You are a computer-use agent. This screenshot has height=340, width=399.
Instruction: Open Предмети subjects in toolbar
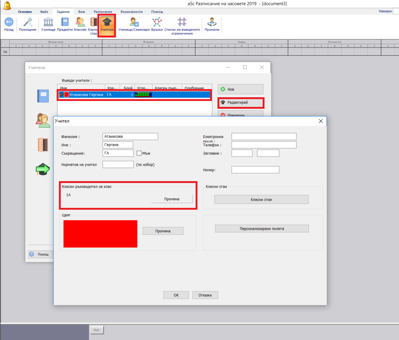[65, 22]
